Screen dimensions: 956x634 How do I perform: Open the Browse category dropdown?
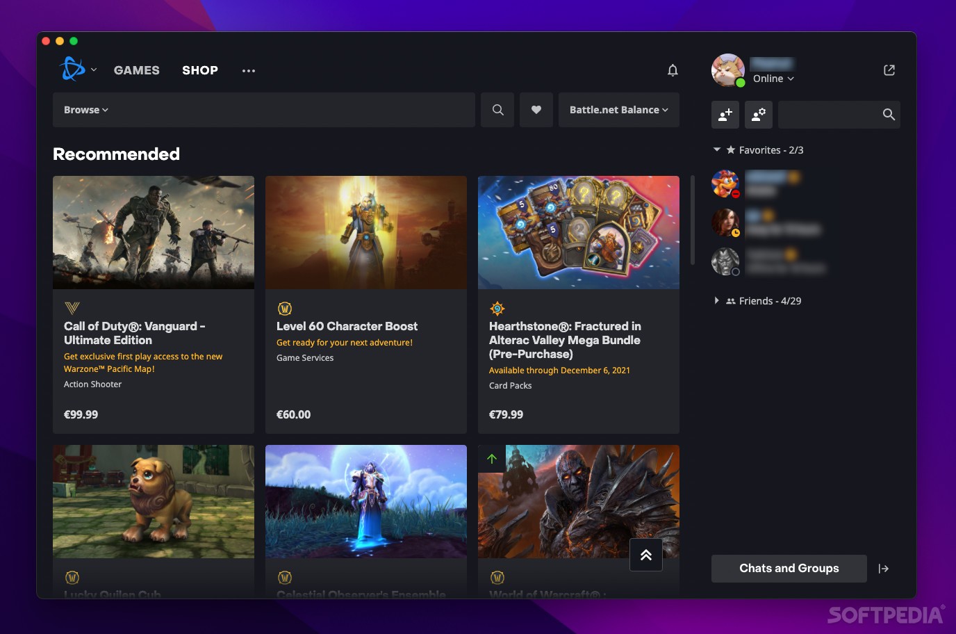(x=85, y=109)
